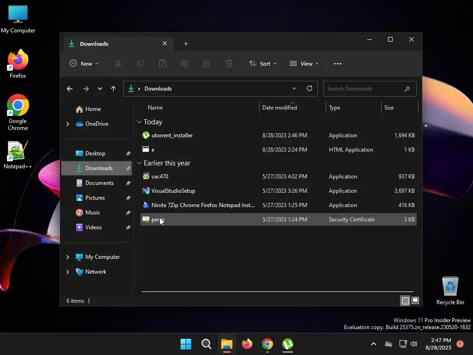Viewport: 473px width, 355px height.
Task: Click Chrome icon on the taskbar
Action: [267, 344]
